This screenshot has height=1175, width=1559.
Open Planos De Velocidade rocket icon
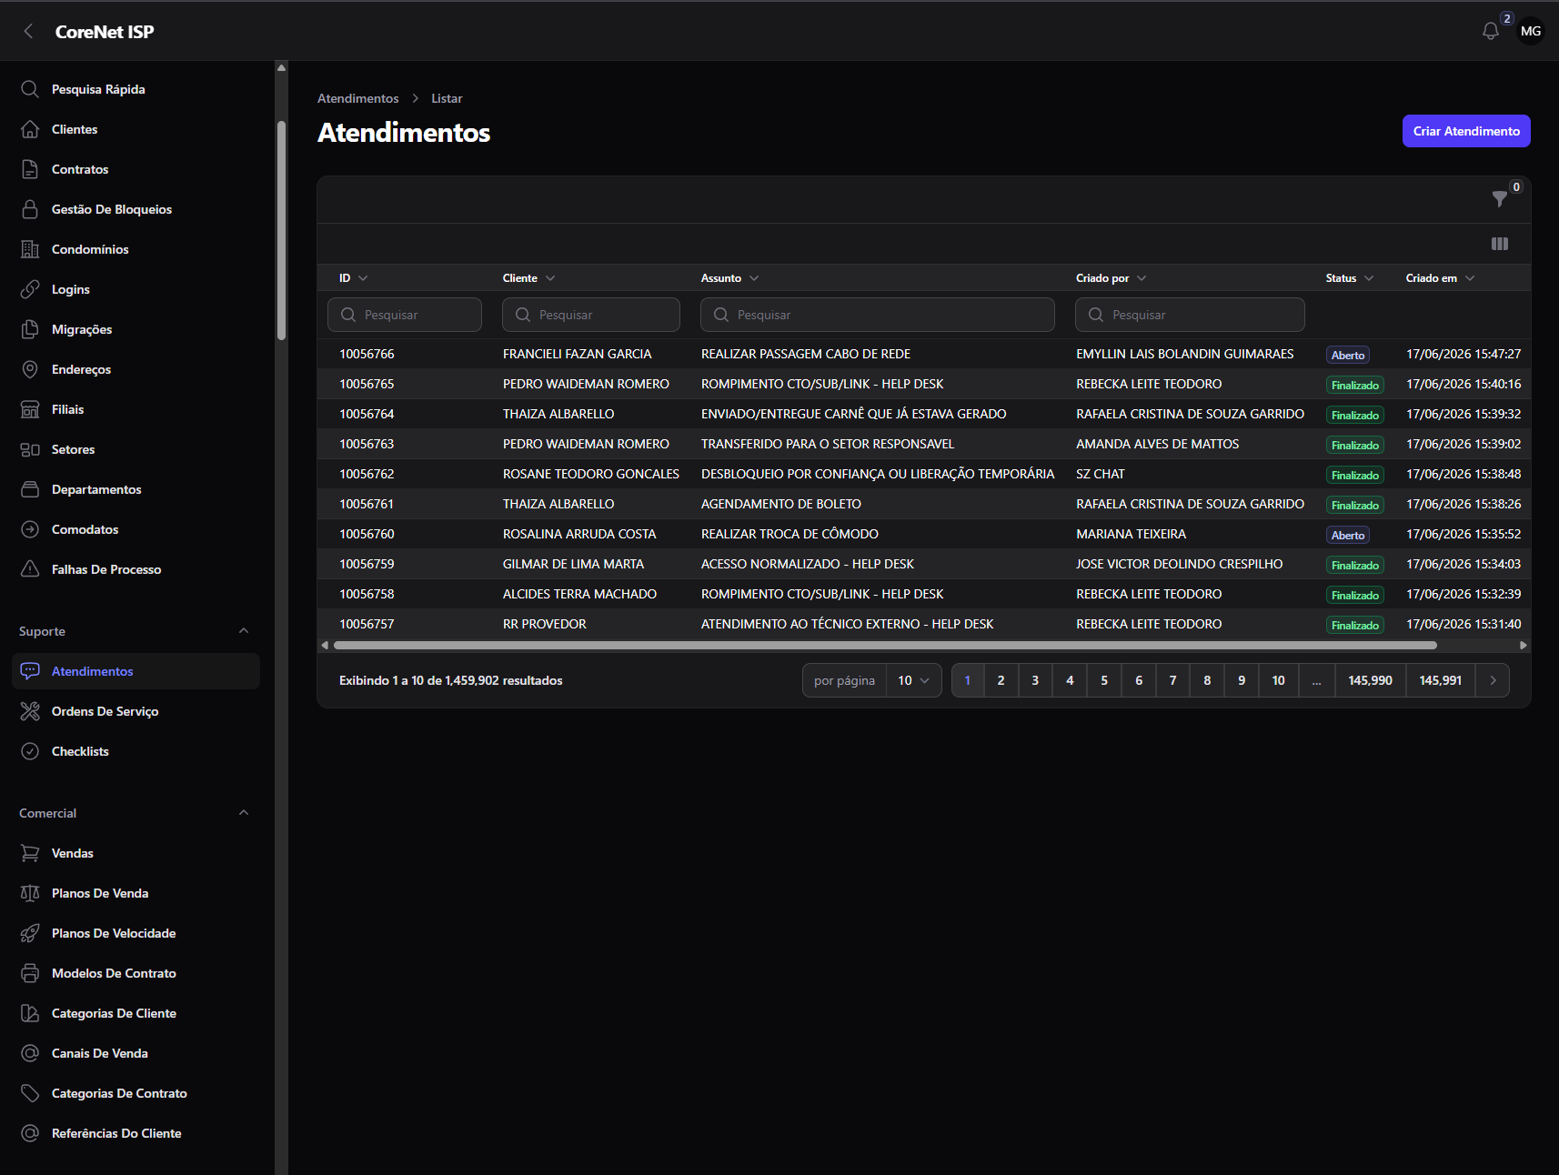coord(30,933)
